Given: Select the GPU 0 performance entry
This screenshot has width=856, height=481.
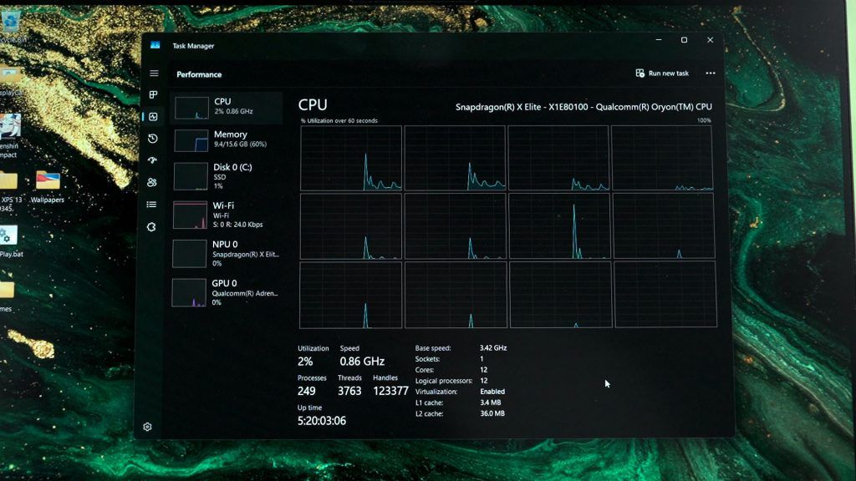Looking at the screenshot, I should click(x=227, y=292).
